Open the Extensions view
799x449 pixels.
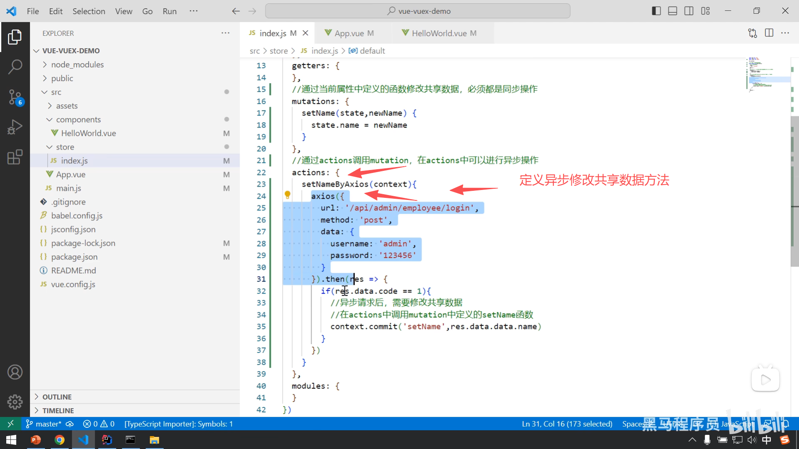click(x=15, y=157)
